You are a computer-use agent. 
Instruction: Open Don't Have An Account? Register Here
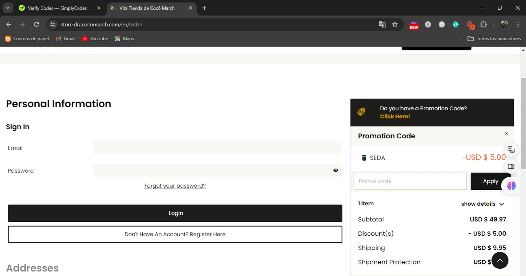(175, 234)
